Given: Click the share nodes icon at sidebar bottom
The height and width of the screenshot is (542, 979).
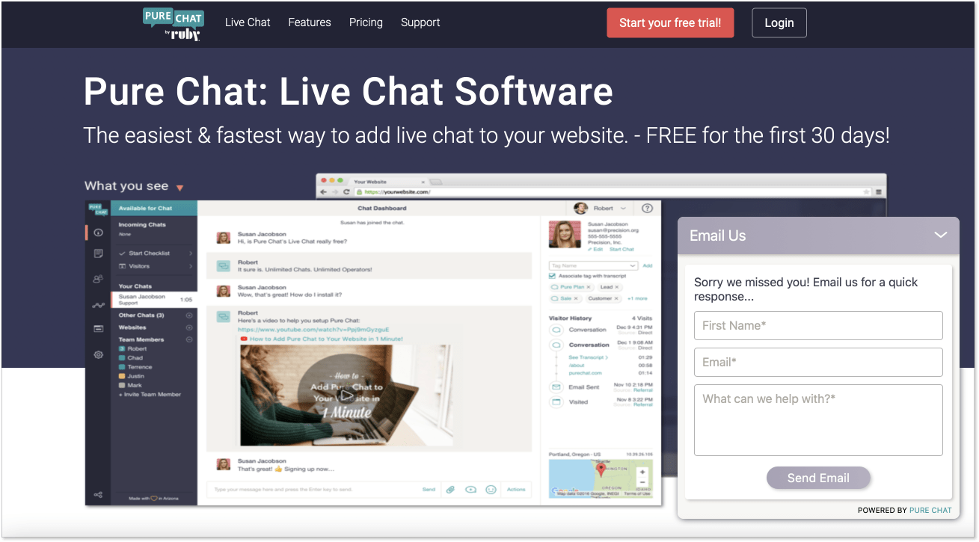Looking at the screenshot, I should tap(98, 494).
